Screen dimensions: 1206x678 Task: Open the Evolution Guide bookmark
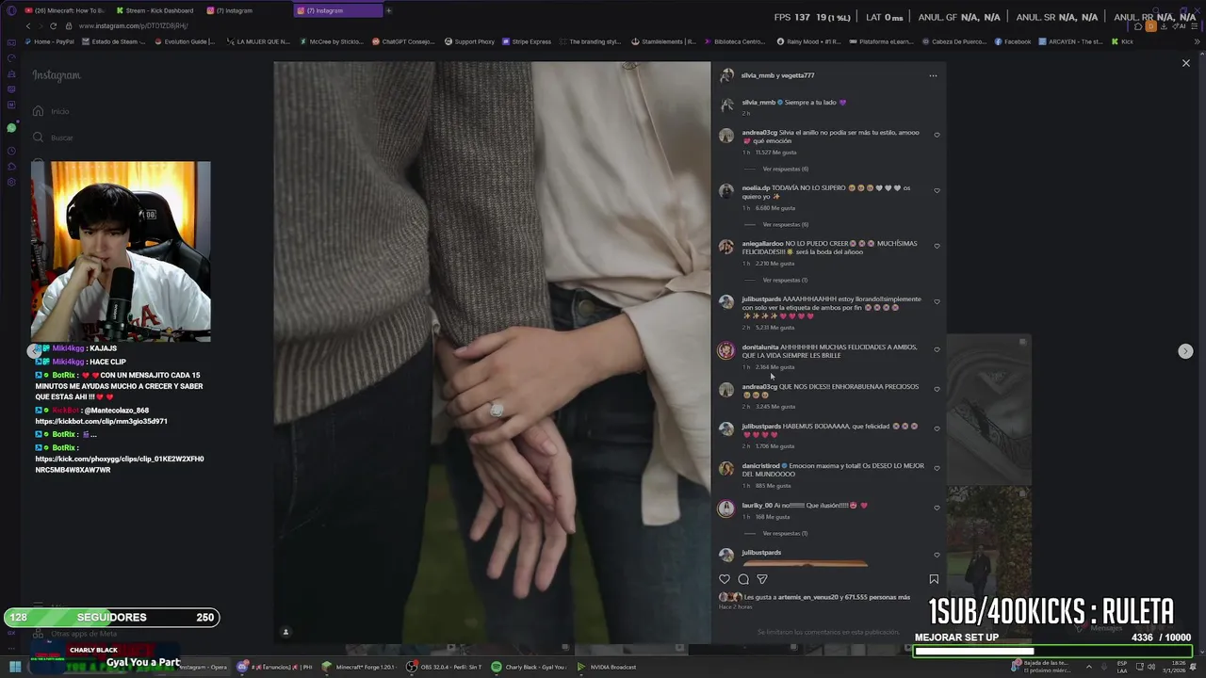[185, 41]
